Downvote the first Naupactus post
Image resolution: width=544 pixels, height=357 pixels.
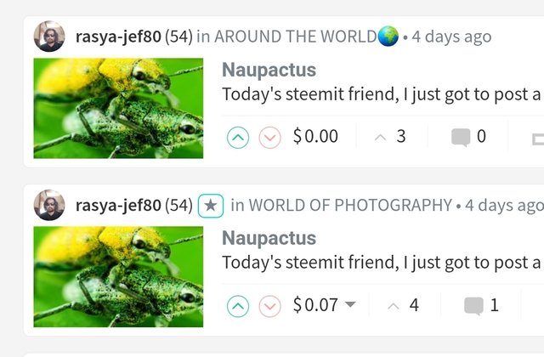click(270, 138)
